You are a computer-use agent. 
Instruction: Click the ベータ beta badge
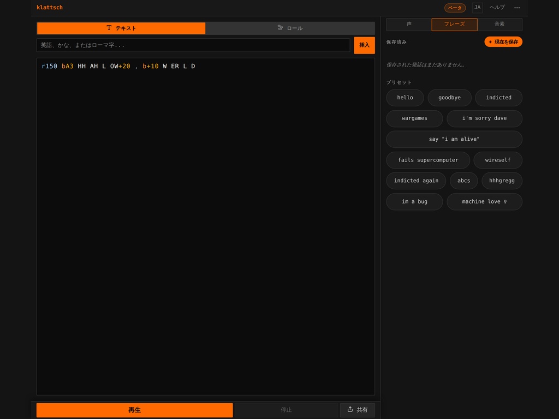pyautogui.click(x=455, y=8)
